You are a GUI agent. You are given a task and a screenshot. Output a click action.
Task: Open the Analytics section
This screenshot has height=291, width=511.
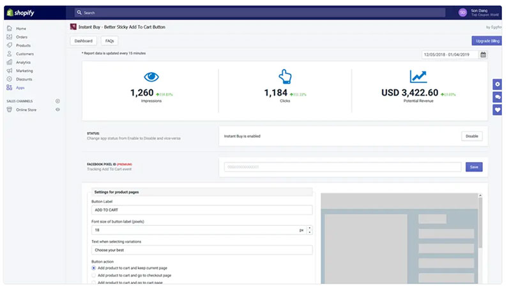point(23,63)
